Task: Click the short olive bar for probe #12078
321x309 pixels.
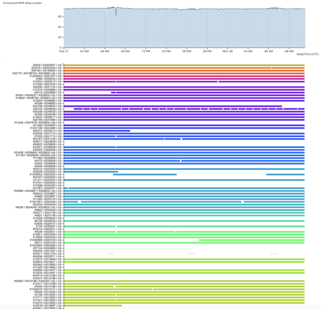Action: (93, 305)
